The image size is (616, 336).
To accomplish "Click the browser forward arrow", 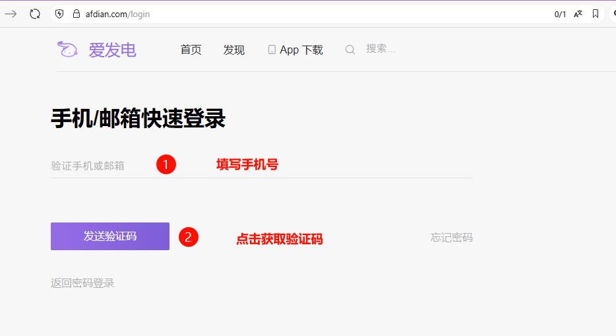I will 11,14.
